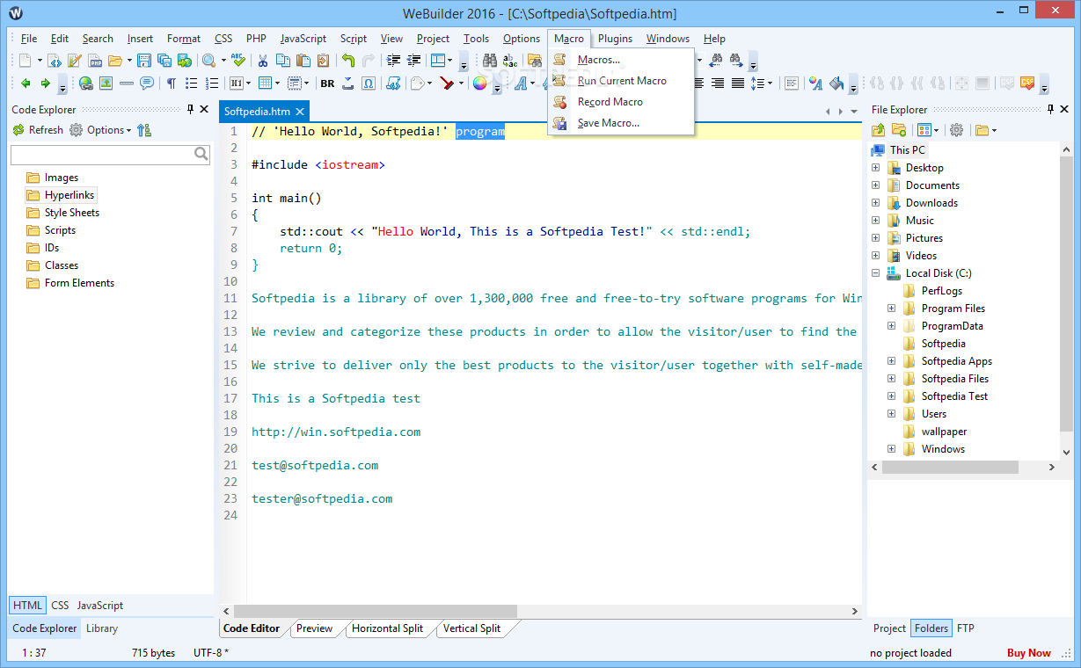Choose Record Macro from menu
This screenshot has height=668, width=1081.
621,102
